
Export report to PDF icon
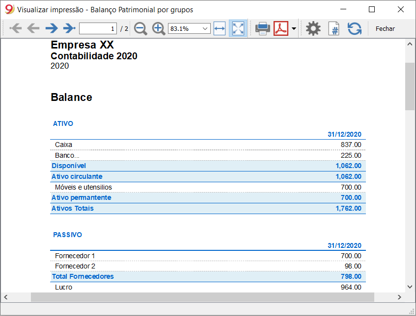[x=281, y=28]
